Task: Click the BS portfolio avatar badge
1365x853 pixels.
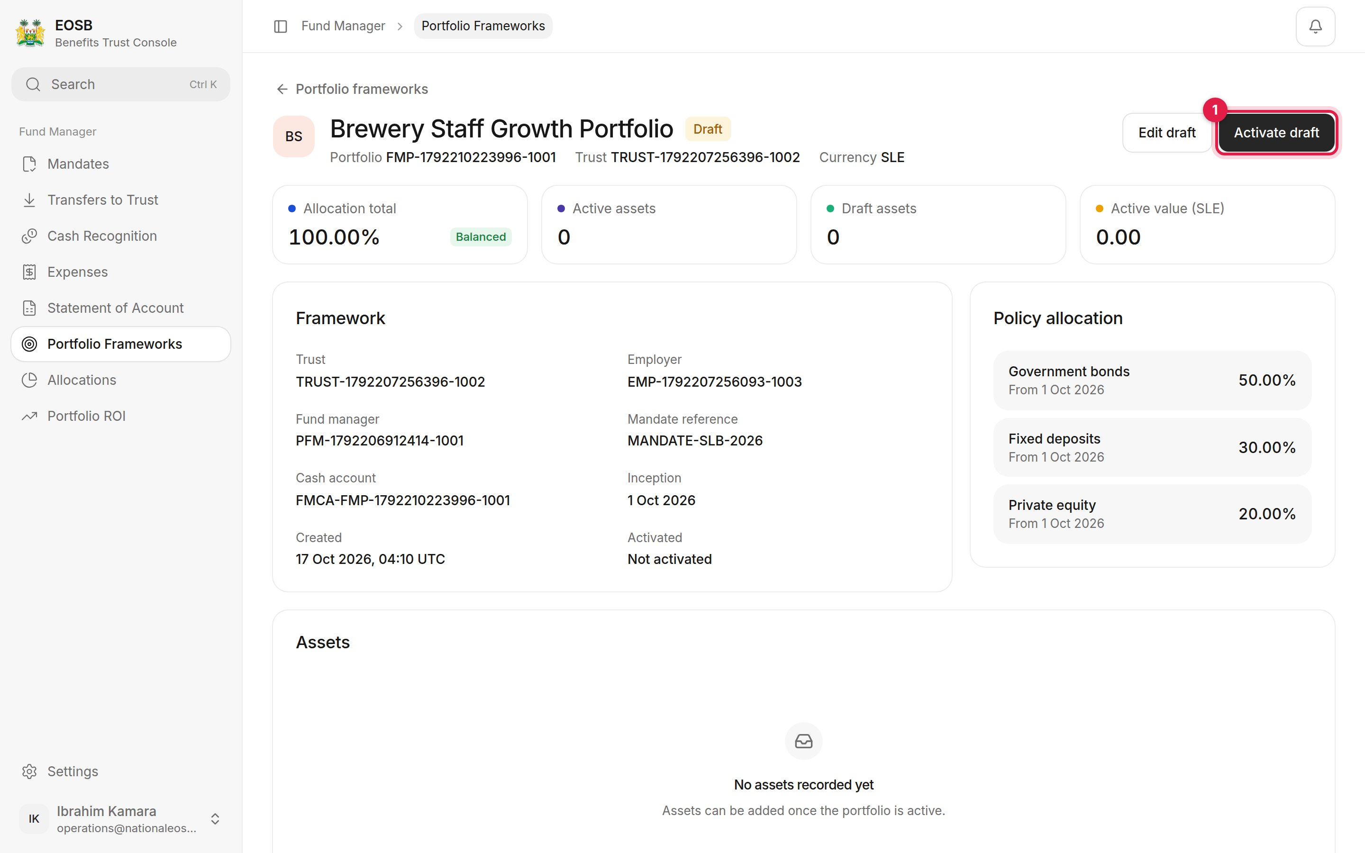Action: tap(294, 136)
